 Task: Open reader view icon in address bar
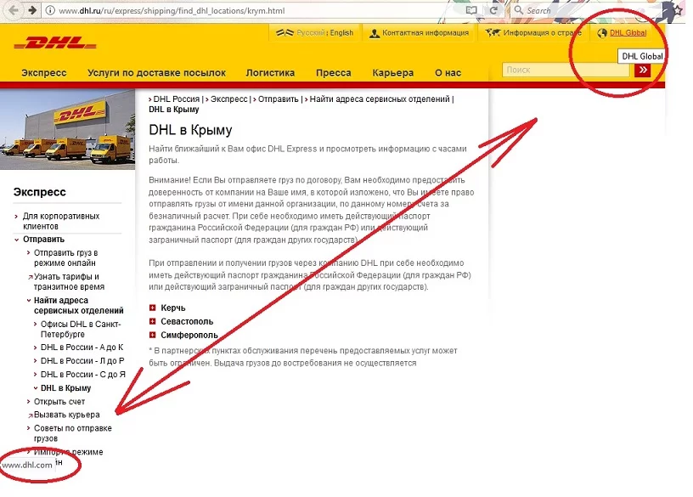(471, 10)
